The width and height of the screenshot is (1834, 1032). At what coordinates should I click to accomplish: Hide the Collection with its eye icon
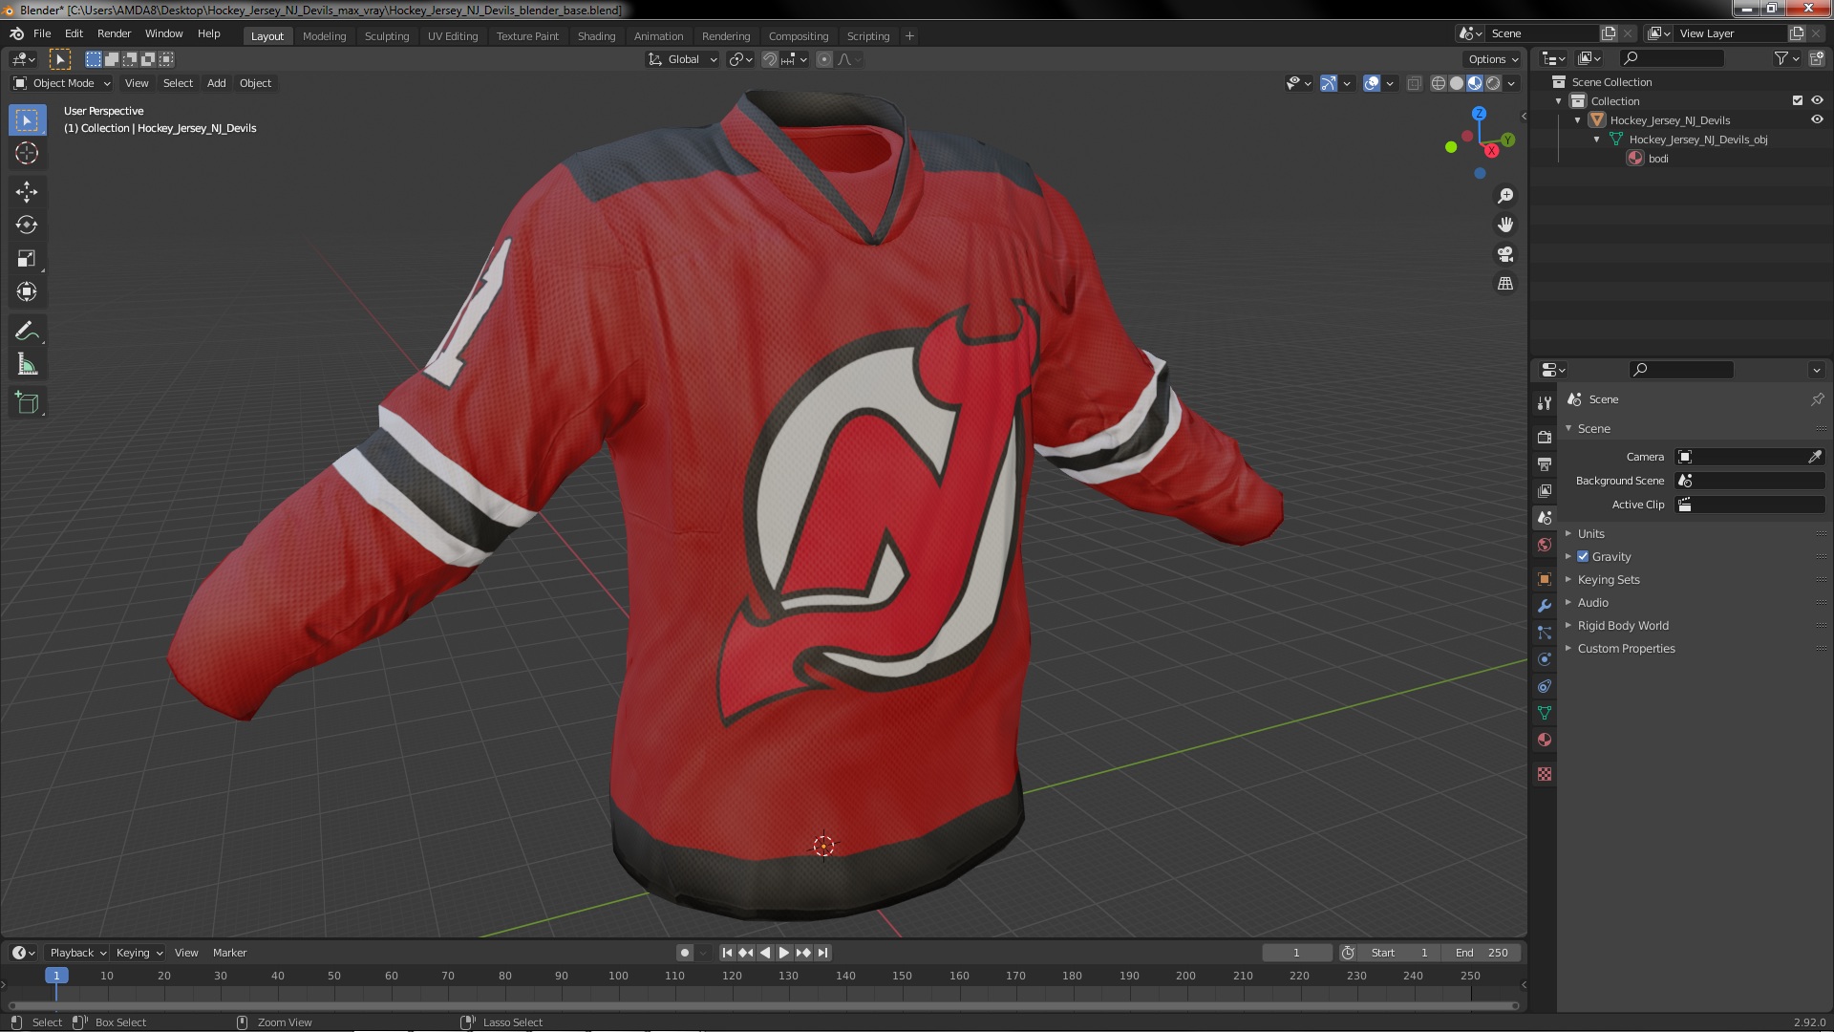(1817, 100)
